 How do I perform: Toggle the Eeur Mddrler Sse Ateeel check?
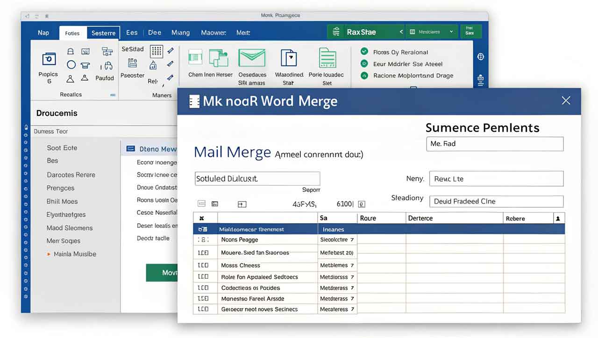coord(364,63)
